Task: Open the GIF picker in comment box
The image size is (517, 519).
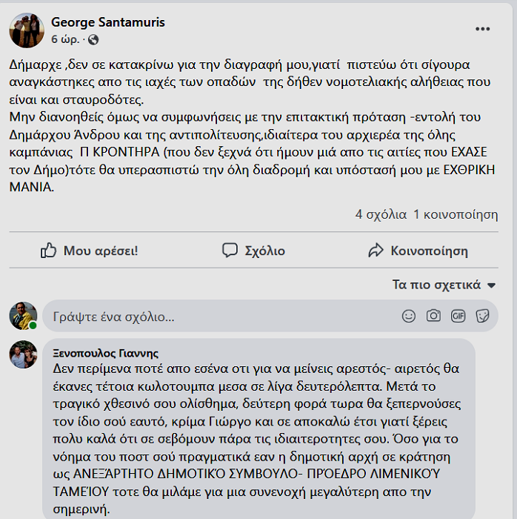Action: click(x=458, y=316)
